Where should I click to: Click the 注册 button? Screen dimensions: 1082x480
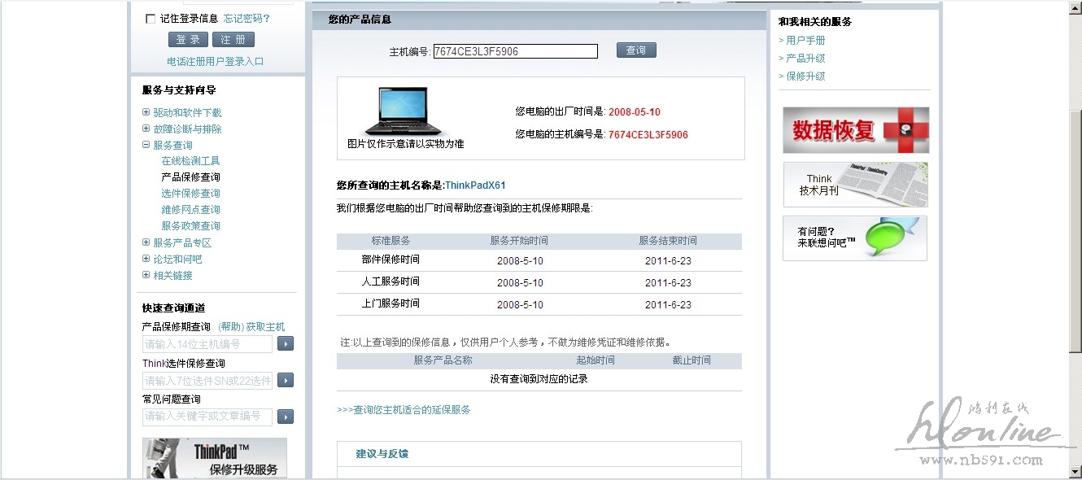pyautogui.click(x=233, y=40)
